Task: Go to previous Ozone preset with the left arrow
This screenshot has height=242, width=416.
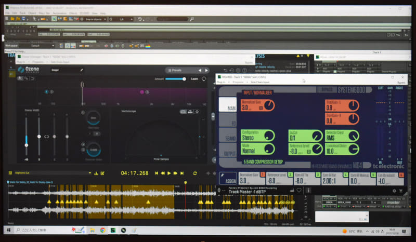Action: click(200, 70)
